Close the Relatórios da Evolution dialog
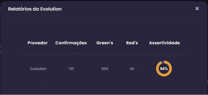Viewport: 208px width, 95px height. click(x=197, y=8)
